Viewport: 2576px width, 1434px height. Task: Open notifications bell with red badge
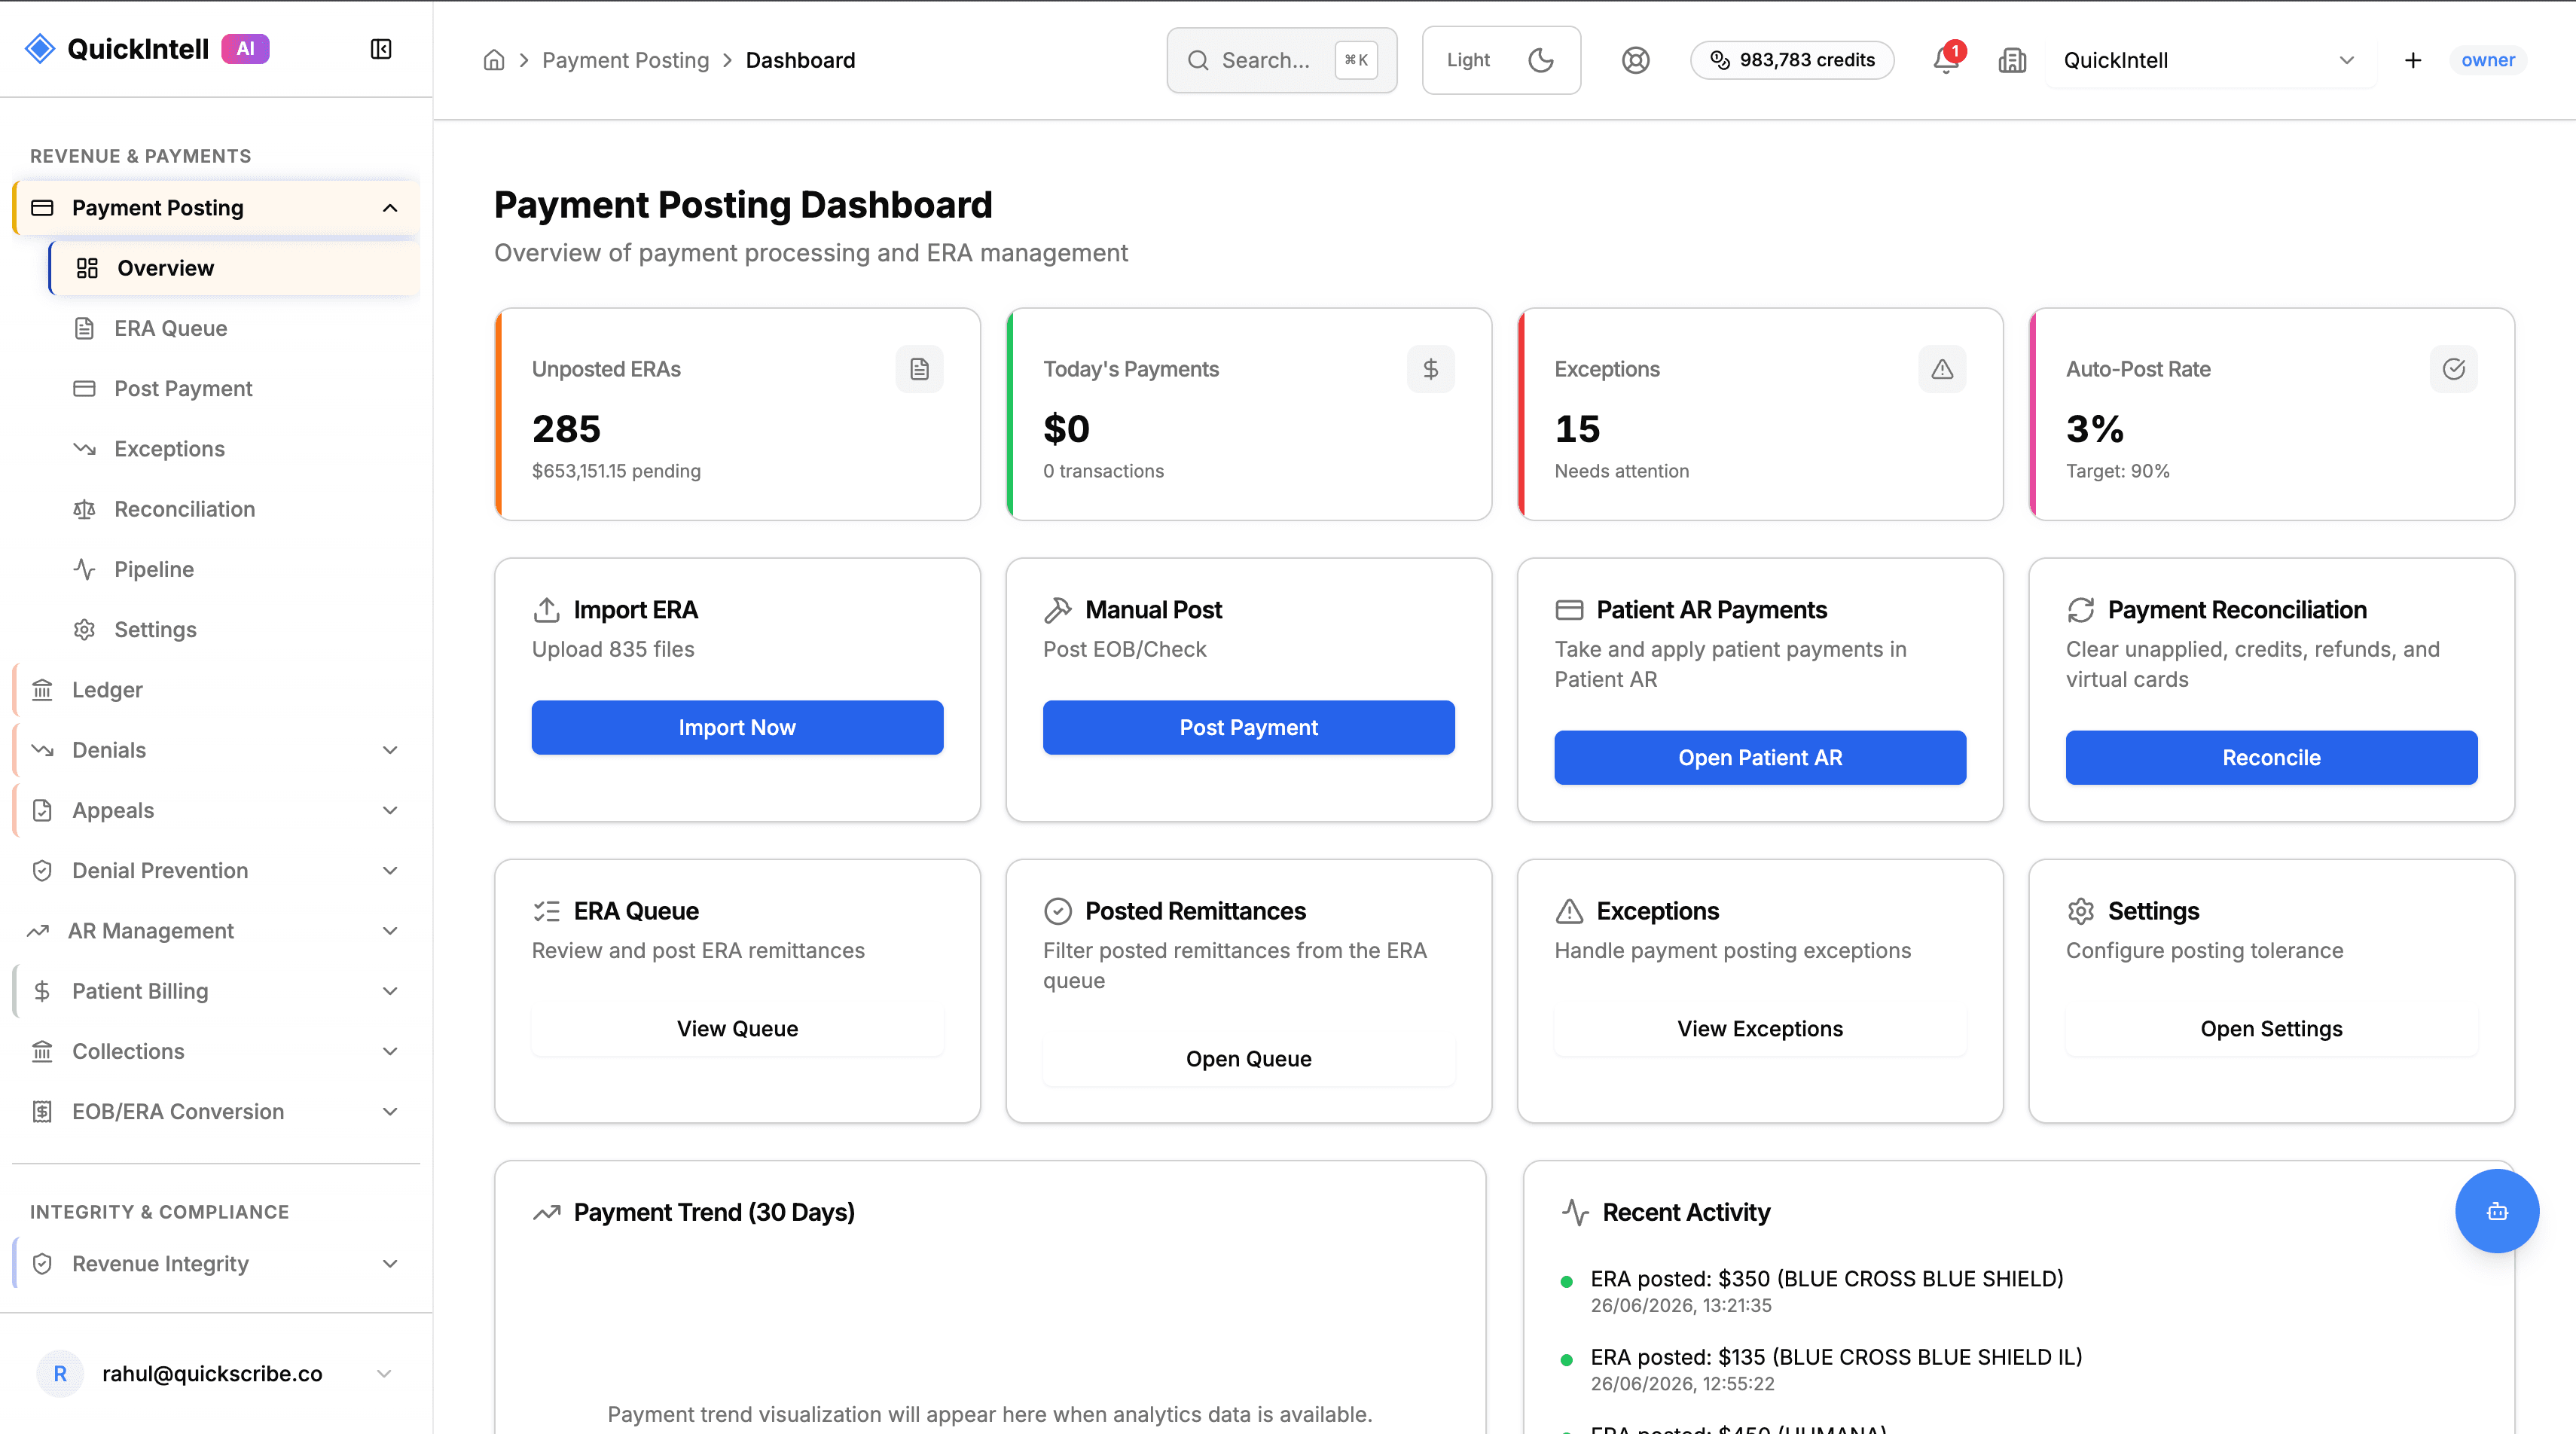point(1946,59)
